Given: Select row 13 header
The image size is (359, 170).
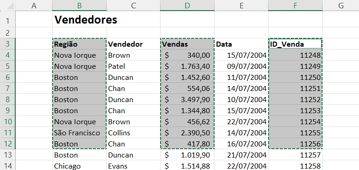Looking at the screenshot, I should (x=8, y=155).
